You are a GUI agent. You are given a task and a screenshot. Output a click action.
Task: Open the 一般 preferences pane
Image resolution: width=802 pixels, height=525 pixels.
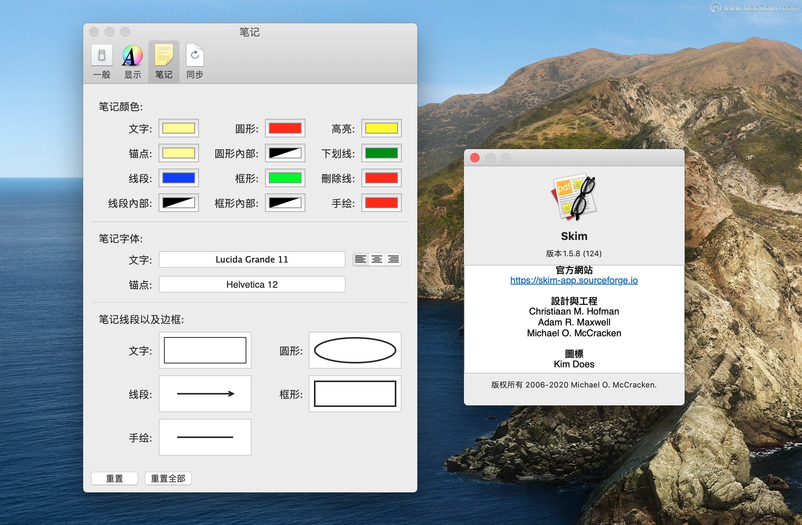click(x=102, y=60)
